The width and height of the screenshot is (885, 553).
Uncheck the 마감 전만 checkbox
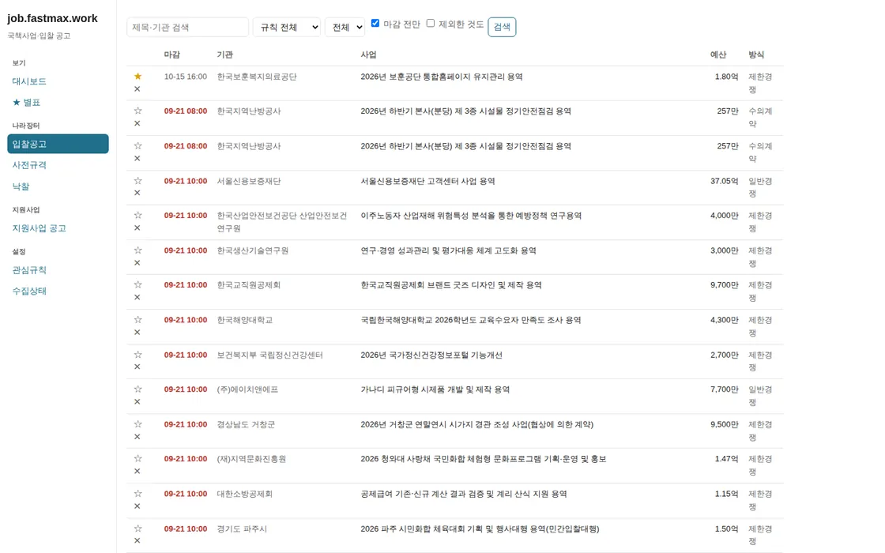click(x=375, y=23)
